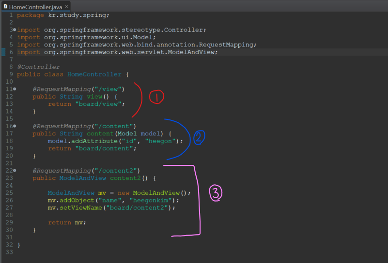
Task: Select the HomeController.java editor tab
Action: (36, 7)
